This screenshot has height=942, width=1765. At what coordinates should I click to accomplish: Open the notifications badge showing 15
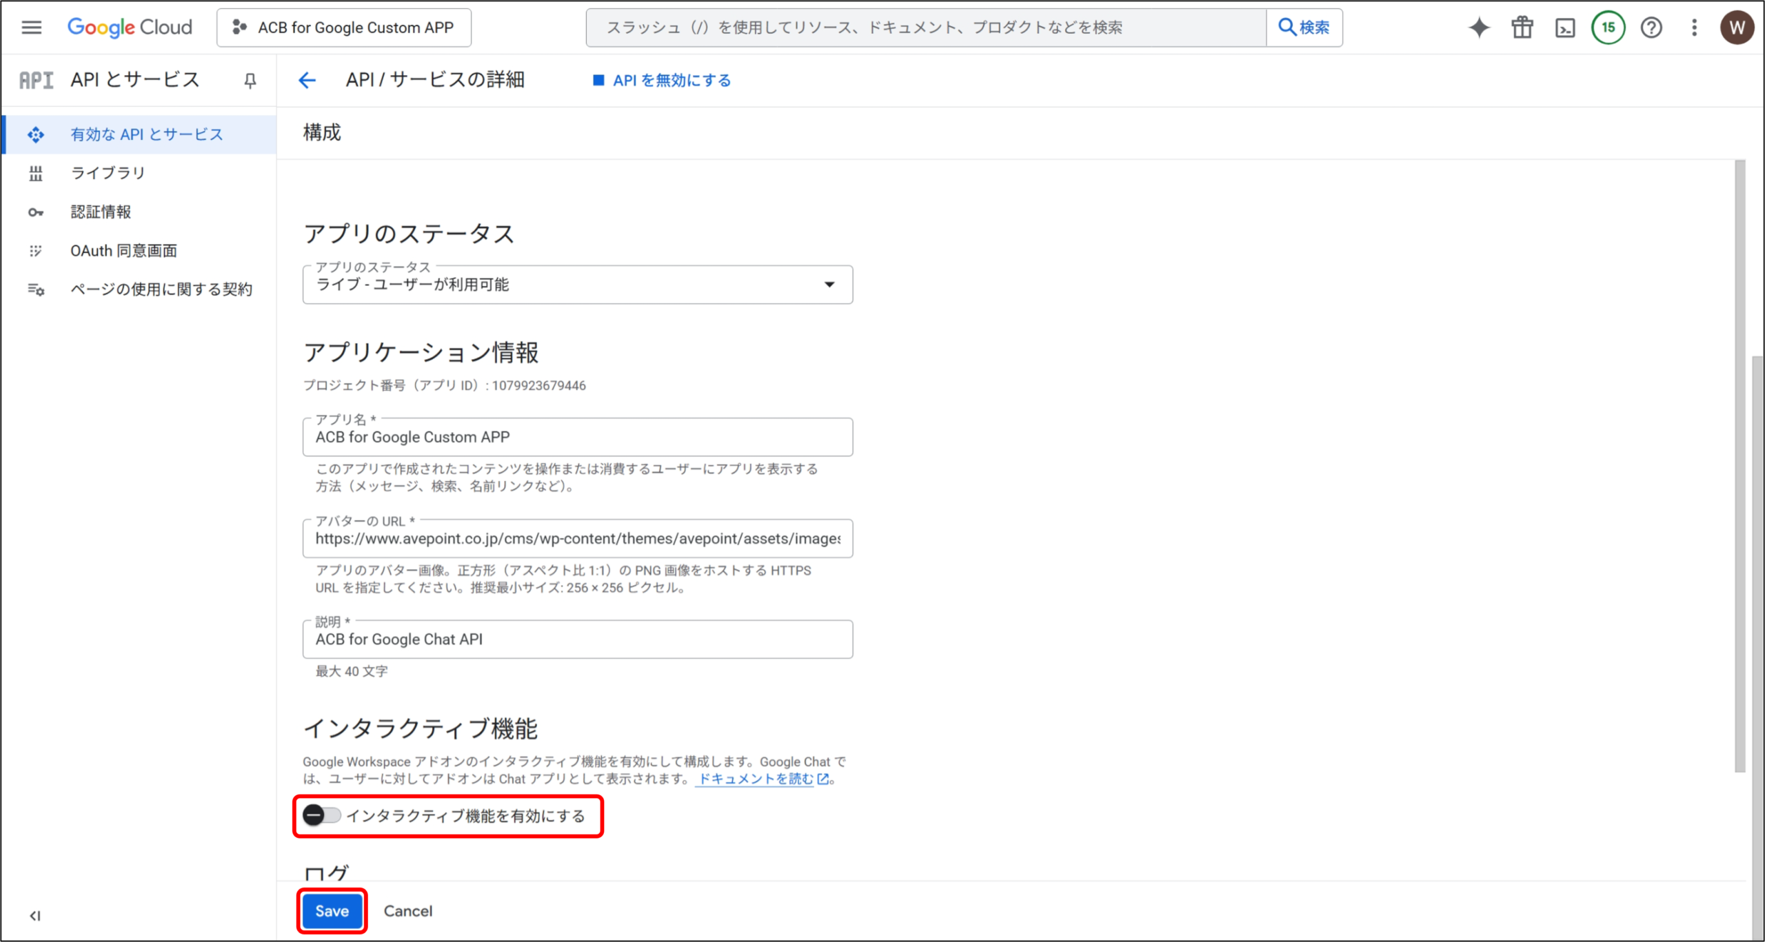tap(1608, 28)
